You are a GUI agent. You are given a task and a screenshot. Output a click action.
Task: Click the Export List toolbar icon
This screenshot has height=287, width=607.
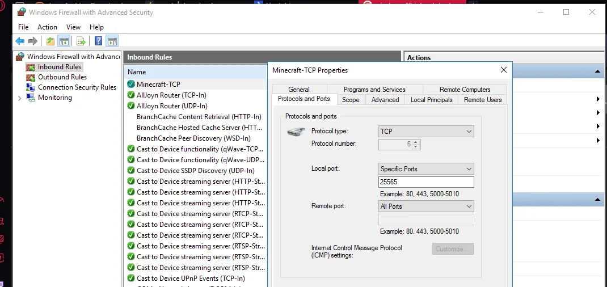(x=81, y=41)
